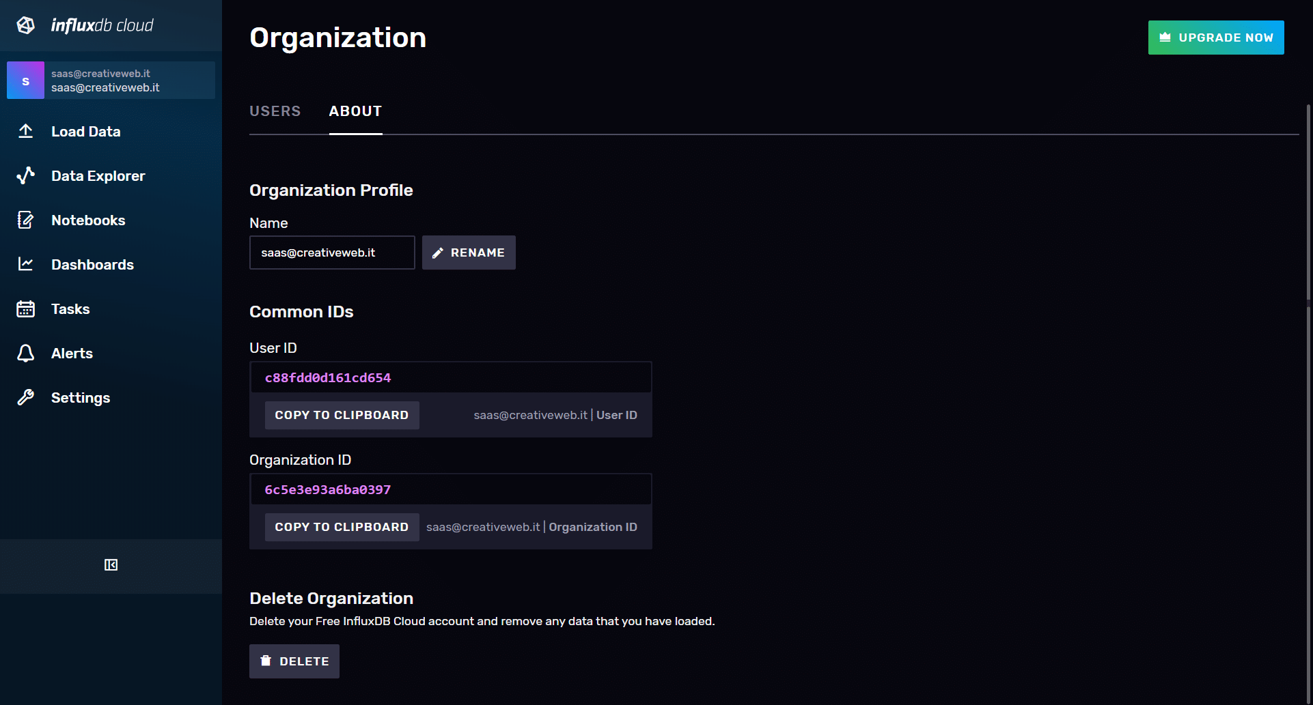Image resolution: width=1313 pixels, height=705 pixels.
Task: Delete the organization
Action: [x=294, y=661]
